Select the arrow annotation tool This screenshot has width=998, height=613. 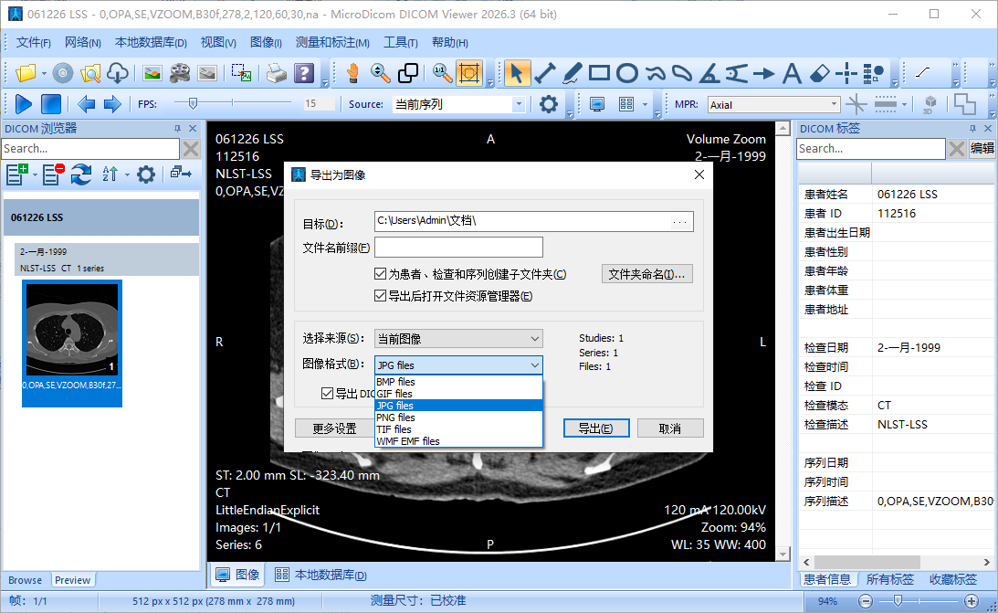763,73
